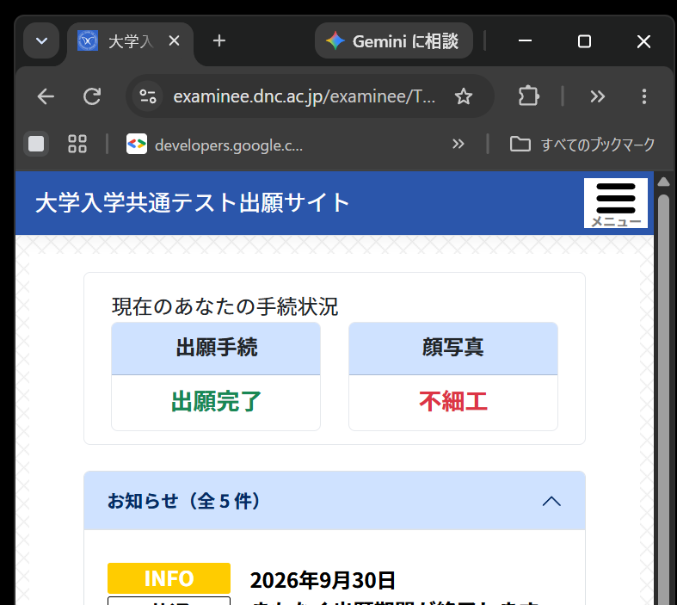The height and width of the screenshot is (605, 677).
Task: Click the 2026年9月30日 notice date
Action: click(323, 580)
